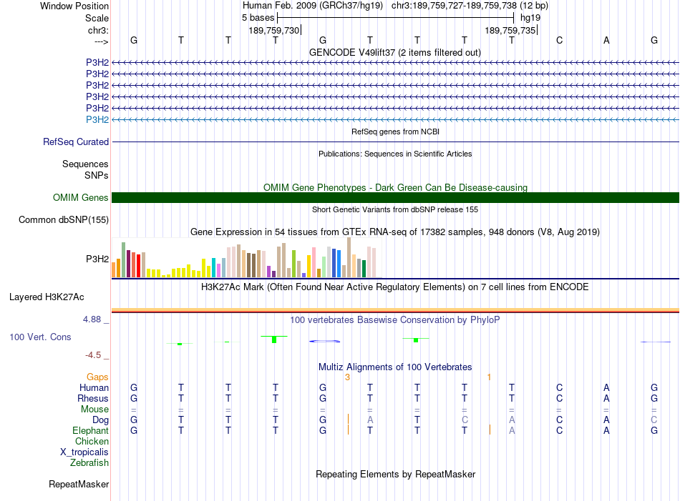Open the H3K27Ac Mark track title
The height and width of the screenshot is (501, 680).
[395, 287]
